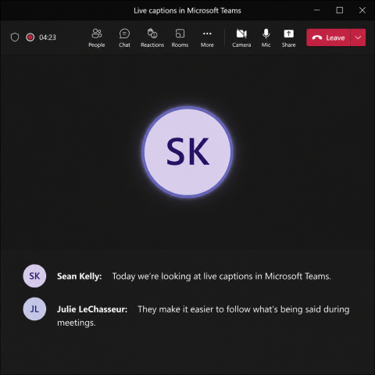Close the Teams meeting window
Viewport: 375px width, 375px height.
click(x=362, y=10)
